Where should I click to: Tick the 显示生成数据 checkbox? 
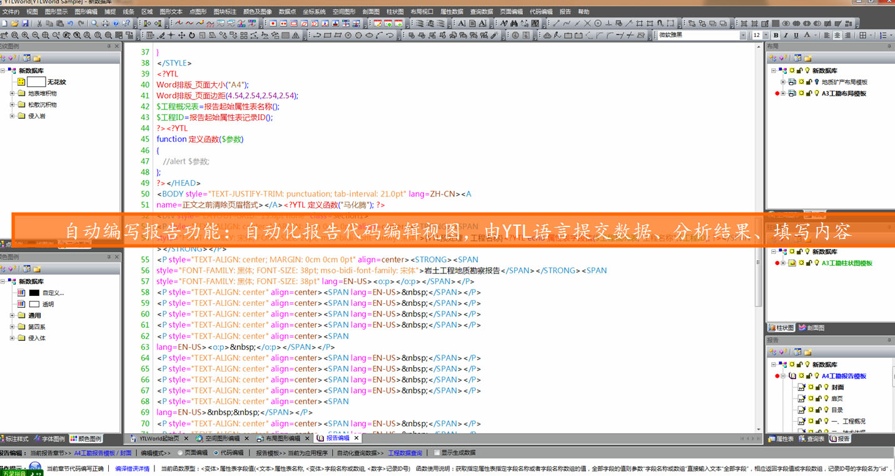tap(437, 453)
